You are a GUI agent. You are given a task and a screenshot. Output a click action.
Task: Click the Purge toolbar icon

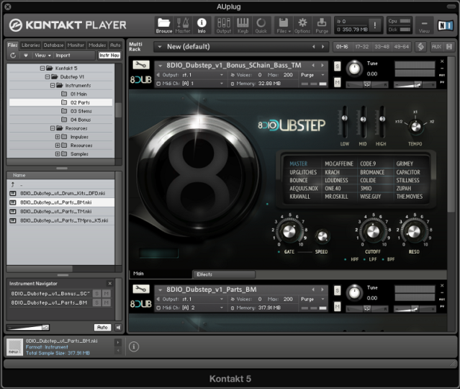coord(322,24)
